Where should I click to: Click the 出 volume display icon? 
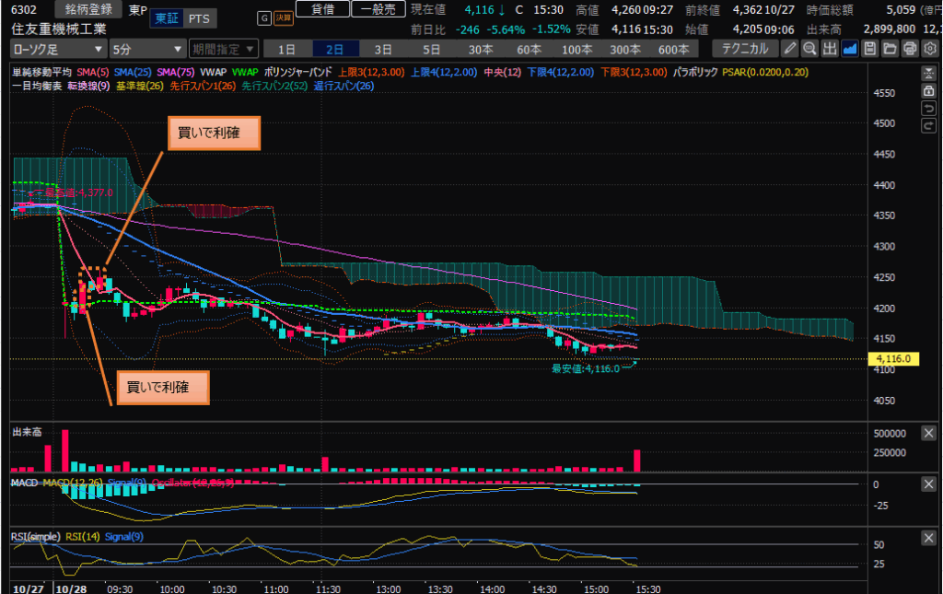coord(830,49)
